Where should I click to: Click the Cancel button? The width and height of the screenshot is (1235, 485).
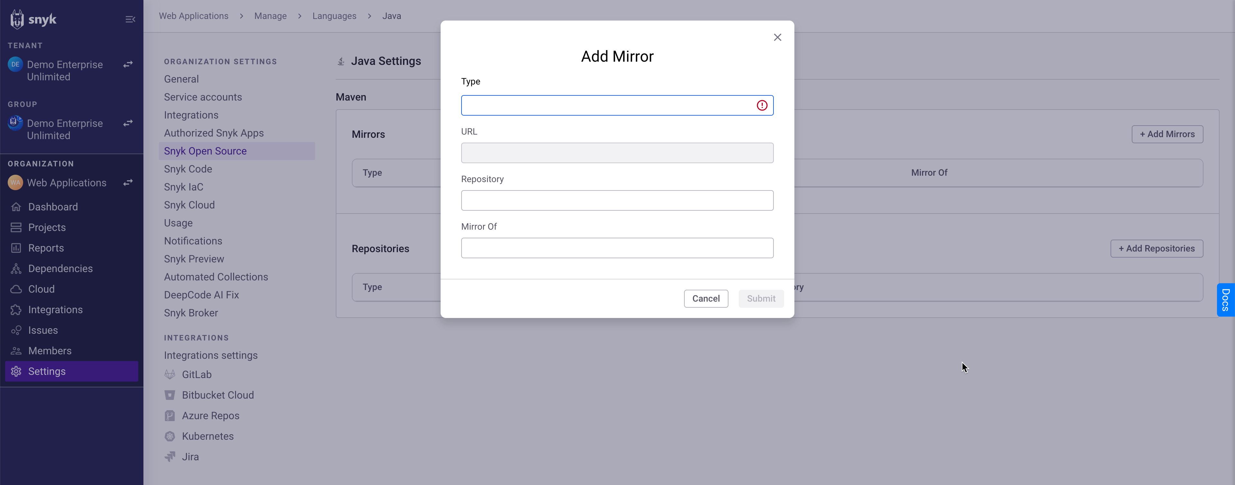tap(706, 298)
